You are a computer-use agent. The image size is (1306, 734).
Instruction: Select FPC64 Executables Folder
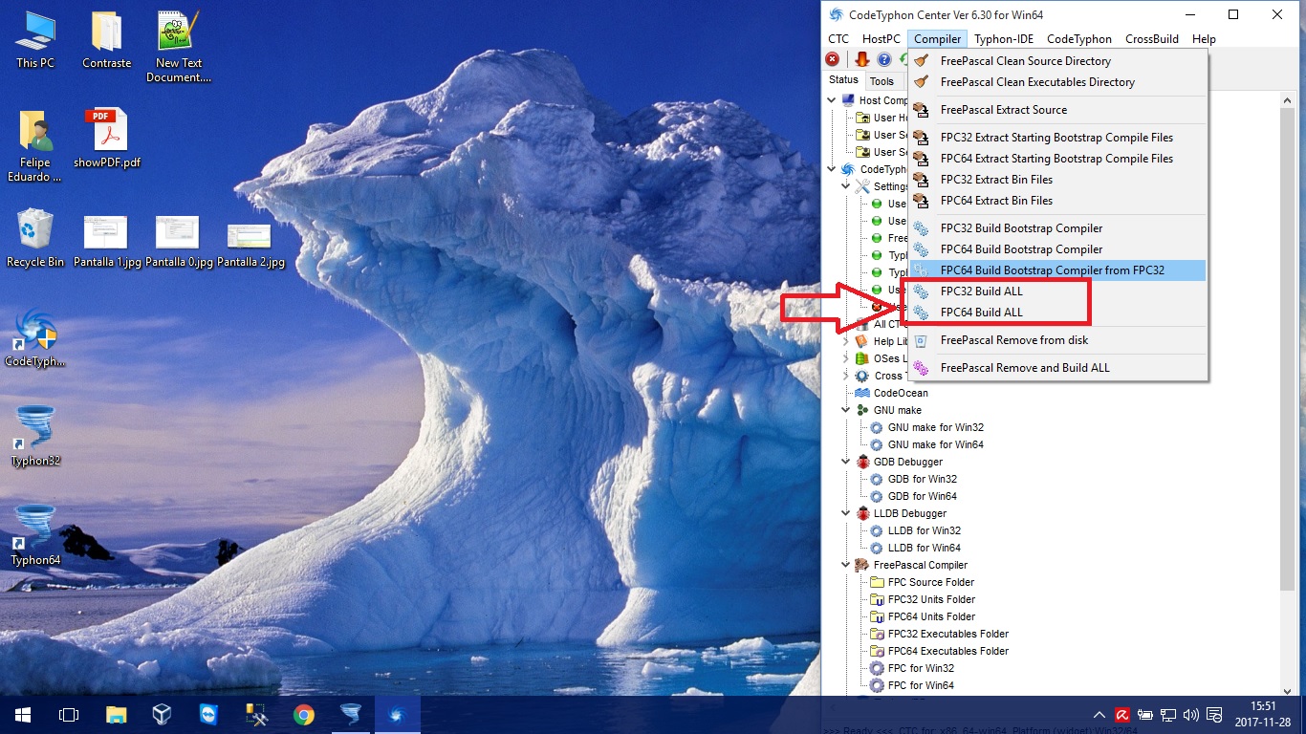[x=947, y=651]
